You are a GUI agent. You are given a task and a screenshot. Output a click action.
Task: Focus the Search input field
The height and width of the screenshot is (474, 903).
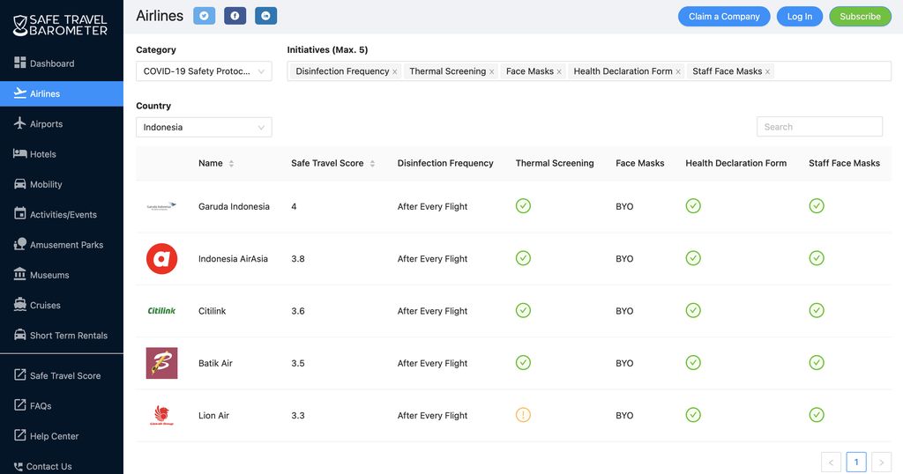[819, 127]
